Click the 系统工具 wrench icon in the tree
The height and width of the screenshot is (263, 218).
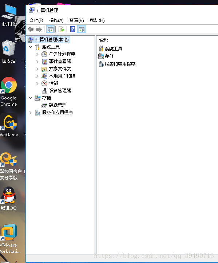[37, 47]
